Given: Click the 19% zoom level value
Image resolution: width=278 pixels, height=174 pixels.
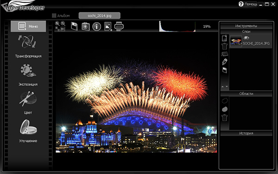Looking at the screenshot, I should (x=207, y=26).
